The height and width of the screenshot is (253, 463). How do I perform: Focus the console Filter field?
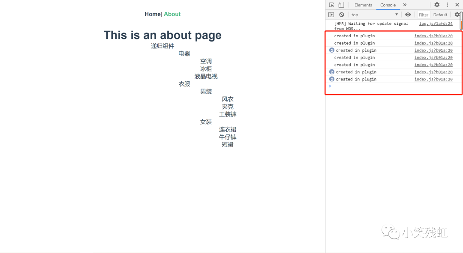point(424,15)
